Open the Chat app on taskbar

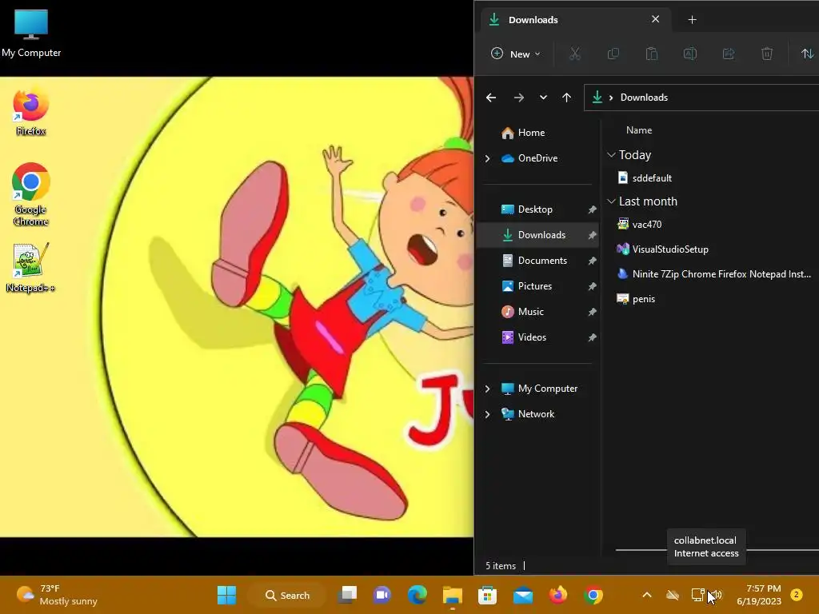(x=382, y=595)
